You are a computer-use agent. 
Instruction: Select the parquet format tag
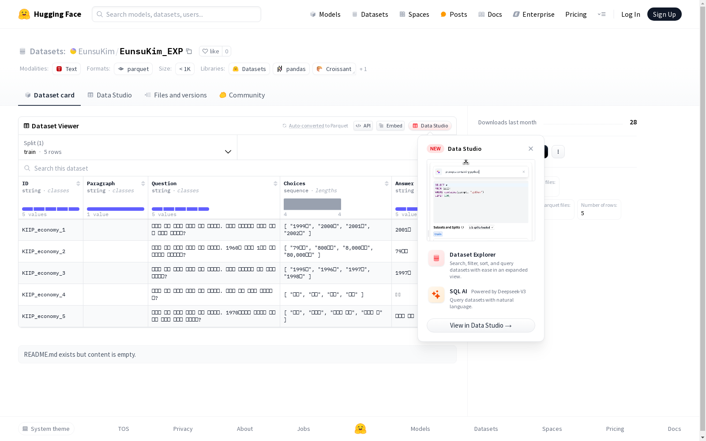[x=133, y=69]
